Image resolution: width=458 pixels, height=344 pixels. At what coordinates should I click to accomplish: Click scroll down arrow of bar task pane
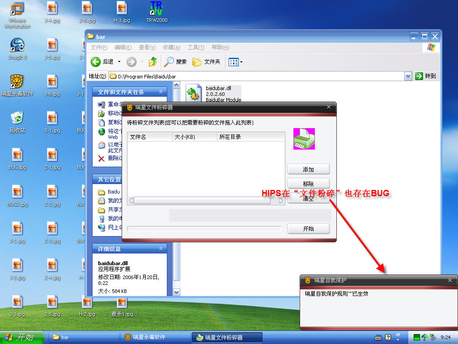177,292
